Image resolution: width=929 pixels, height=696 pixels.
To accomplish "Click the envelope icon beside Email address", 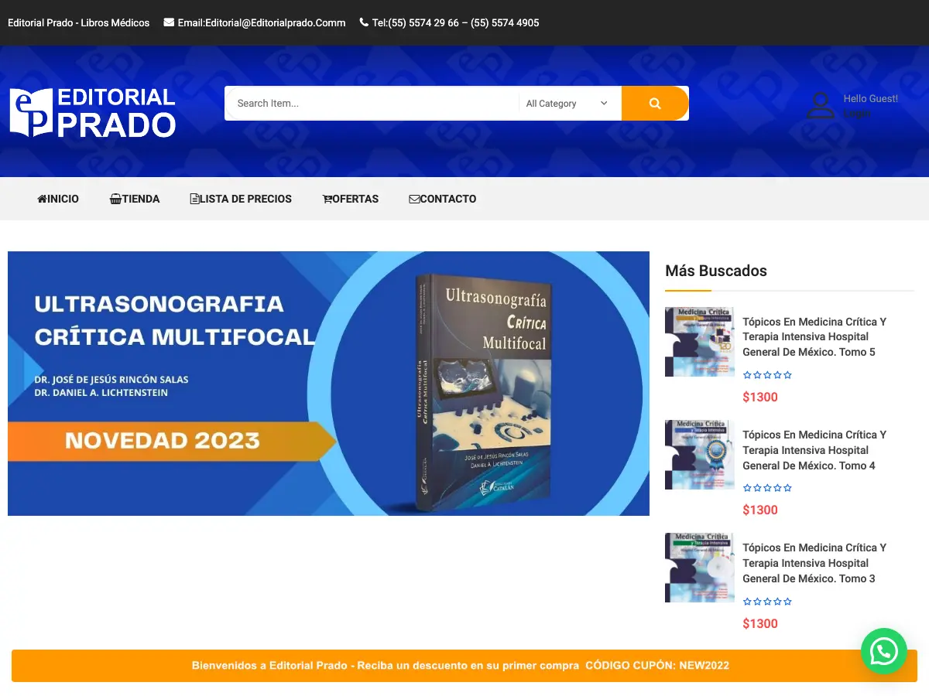I will click(x=169, y=22).
